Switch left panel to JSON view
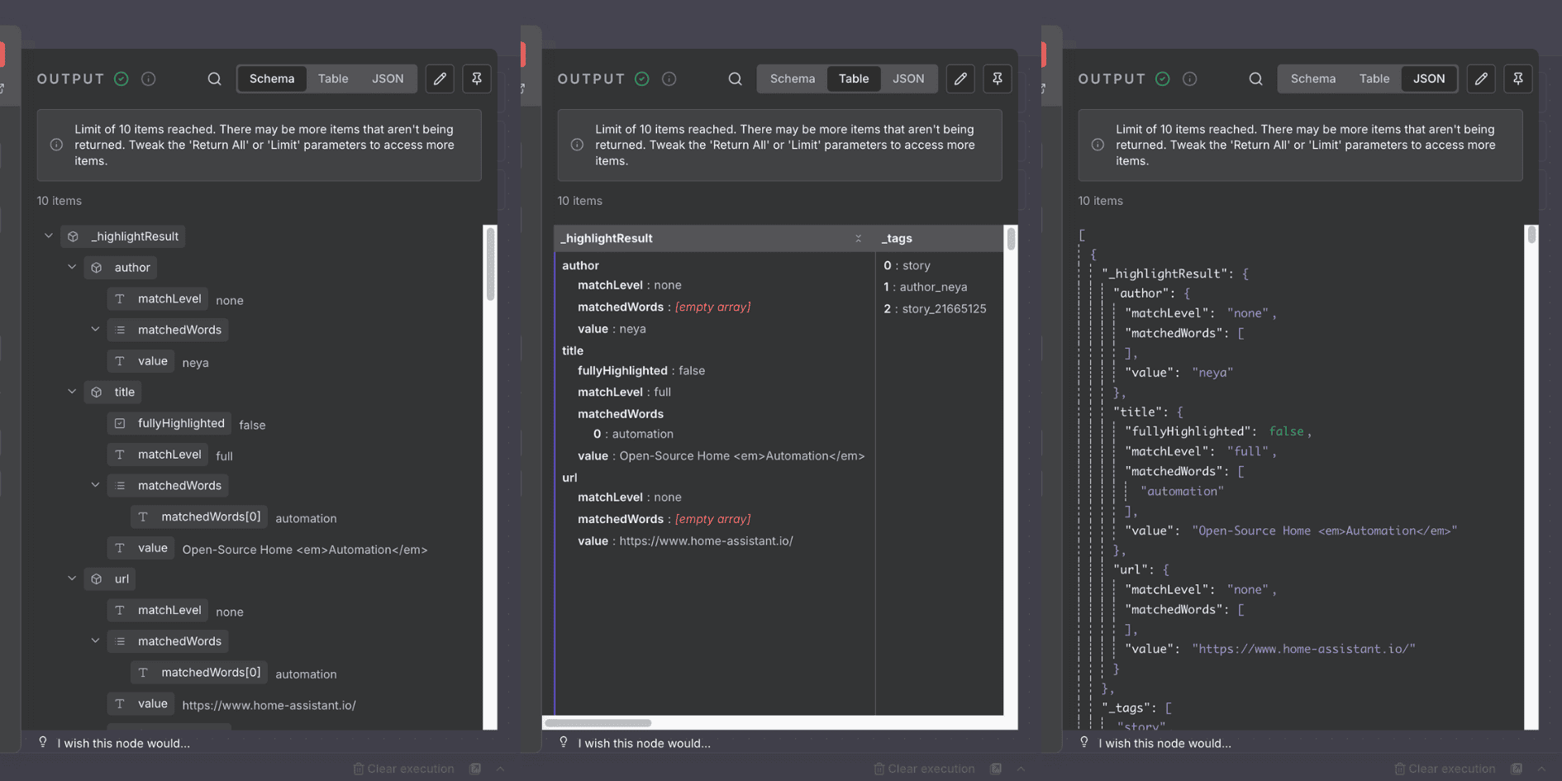Image resolution: width=1562 pixels, height=781 pixels. (388, 79)
